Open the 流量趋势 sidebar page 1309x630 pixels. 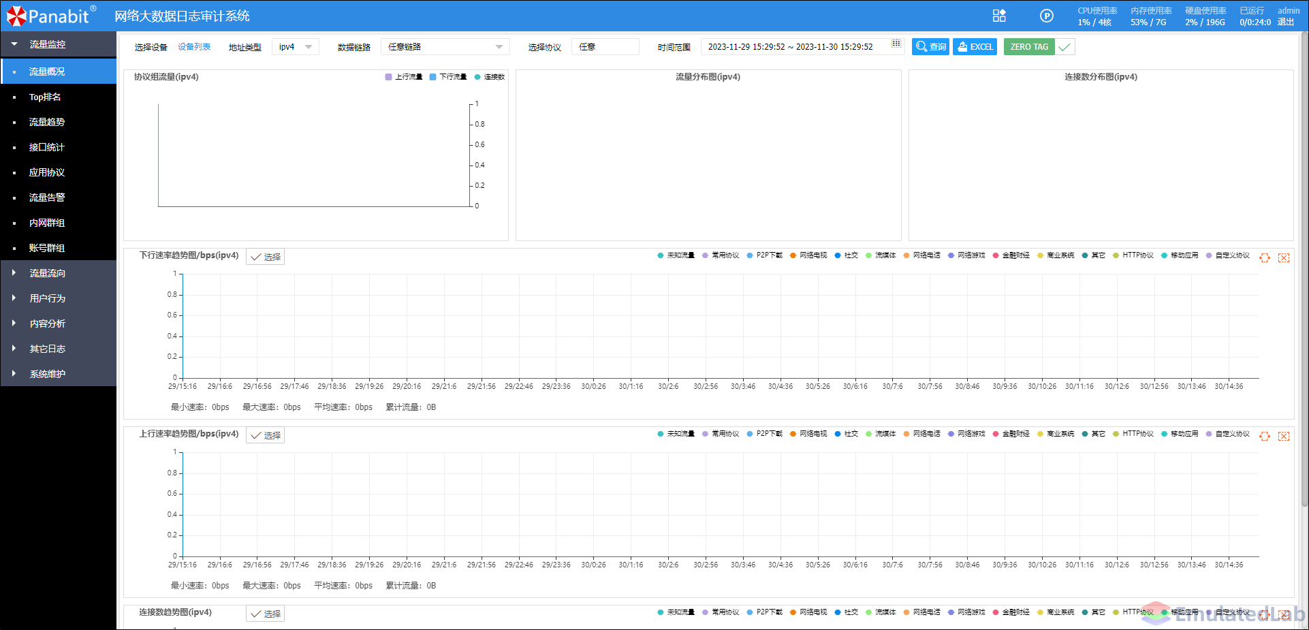[59, 122]
